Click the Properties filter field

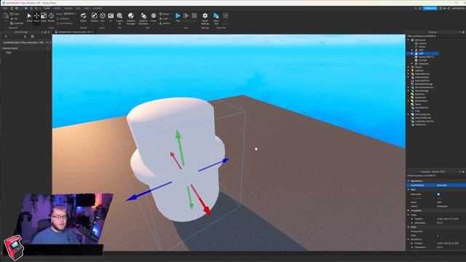[435, 175]
